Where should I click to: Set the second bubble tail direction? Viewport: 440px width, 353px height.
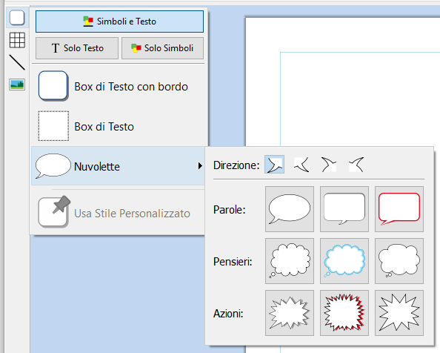coord(301,165)
